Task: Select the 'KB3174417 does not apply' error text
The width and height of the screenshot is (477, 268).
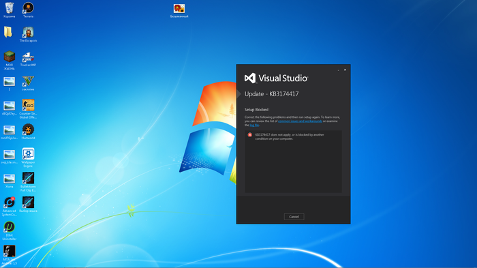Action: pyautogui.click(x=290, y=136)
